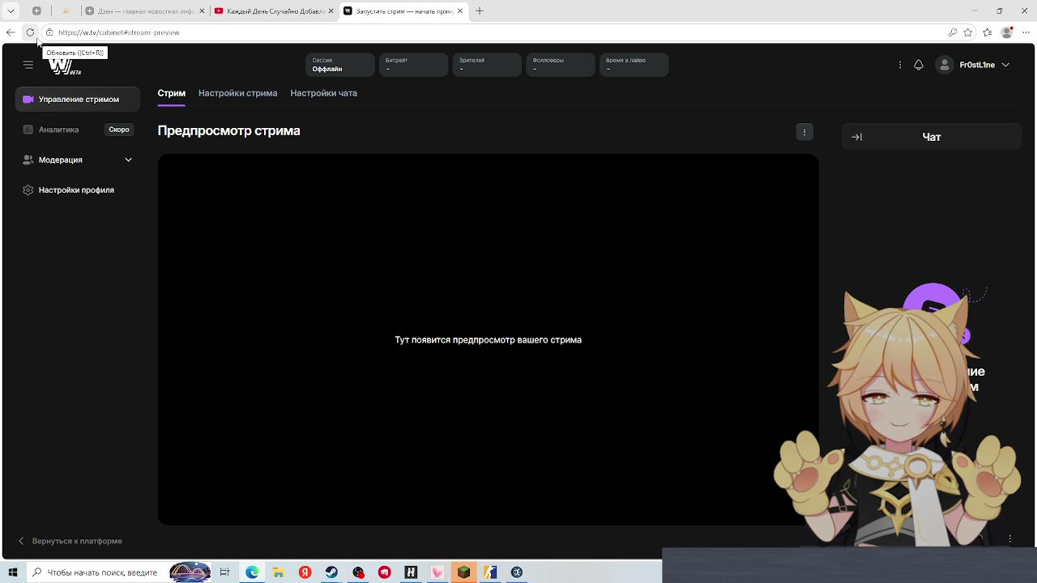Click the Вернуться к платформе link

[70, 541]
